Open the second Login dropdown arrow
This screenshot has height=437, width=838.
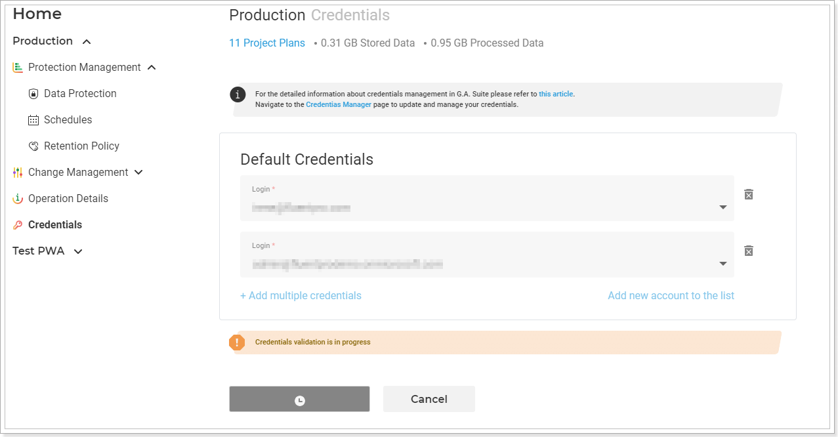(723, 264)
